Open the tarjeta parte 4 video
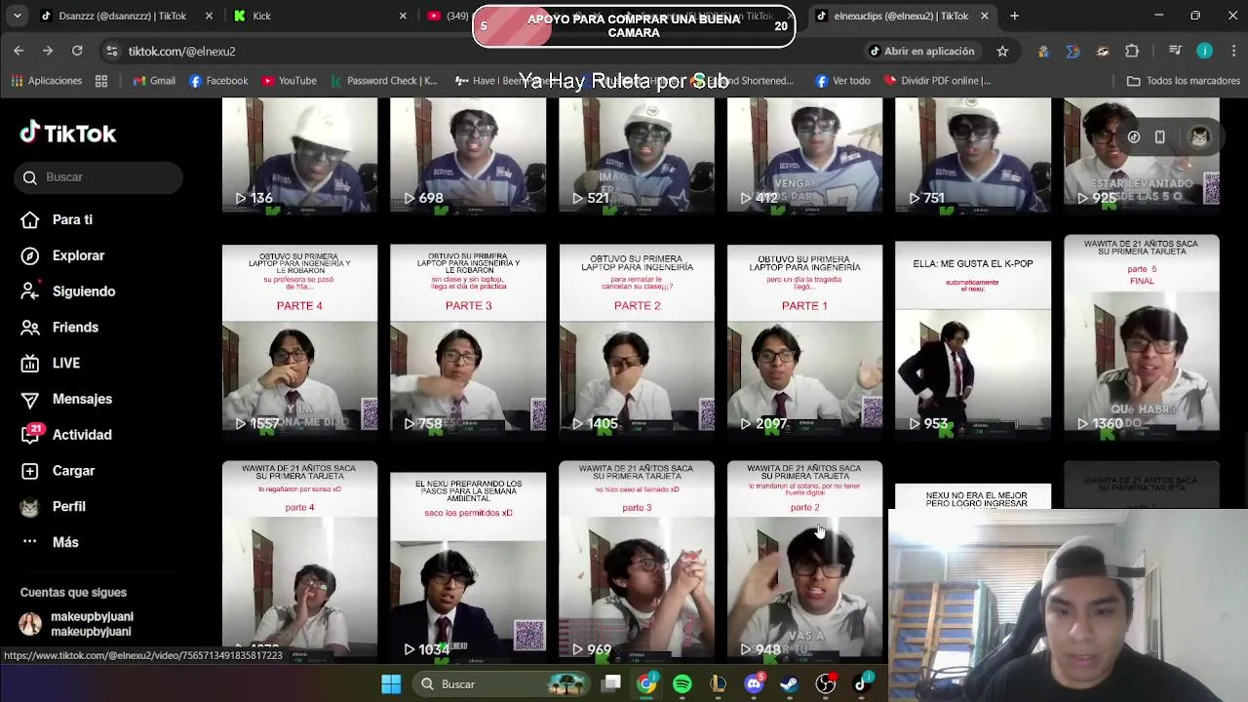1248x702 pixels. pyautogui.click(x=299, y=562)
